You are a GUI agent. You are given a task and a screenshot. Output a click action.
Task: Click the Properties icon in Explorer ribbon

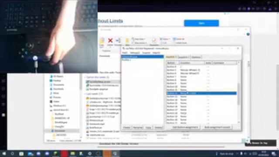click(154, 41)
